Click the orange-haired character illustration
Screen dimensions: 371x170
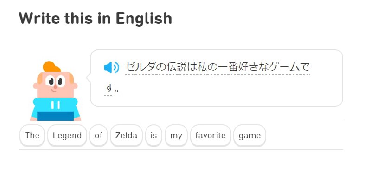click(x=55, y=91)
